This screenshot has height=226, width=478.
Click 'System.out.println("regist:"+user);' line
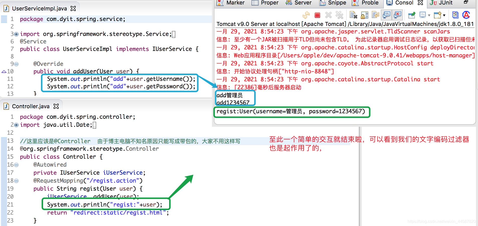(105, 205)
